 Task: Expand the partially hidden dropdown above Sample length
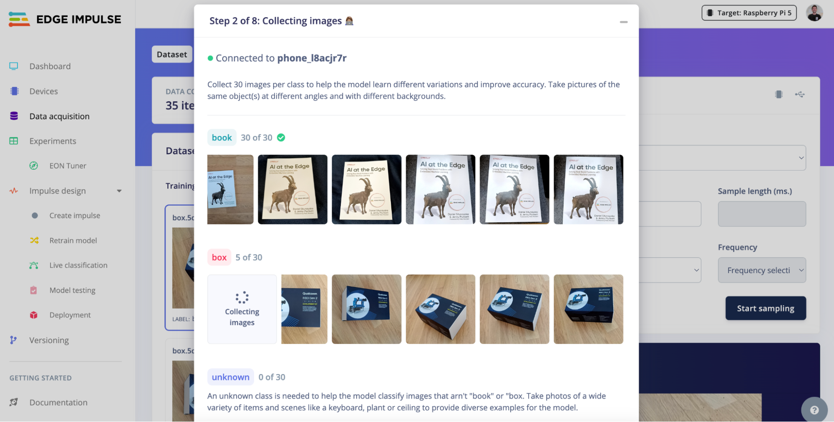[722, 158]
